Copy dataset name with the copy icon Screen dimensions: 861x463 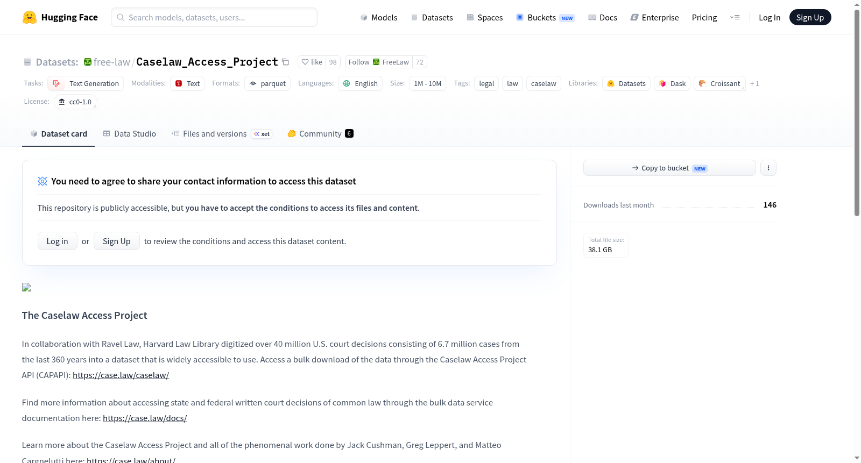click(285, 62)
